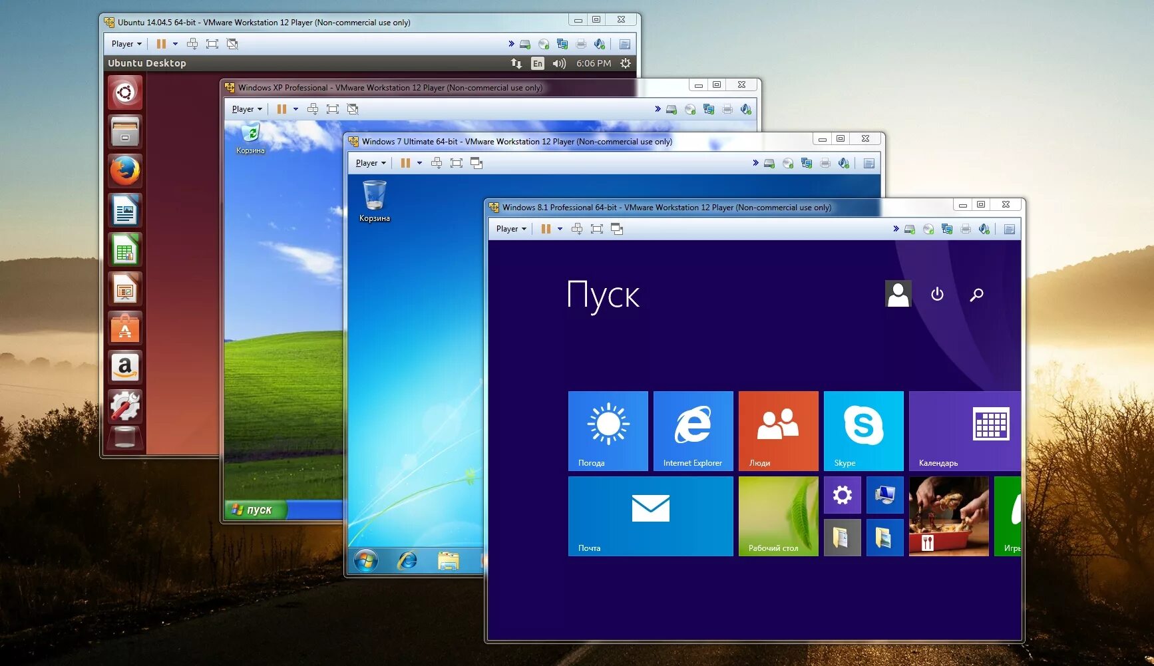Open Windows Explorer on Windows 7 taskbar
This screenshot has height=666, width=1154.
(x=449, y=561)
